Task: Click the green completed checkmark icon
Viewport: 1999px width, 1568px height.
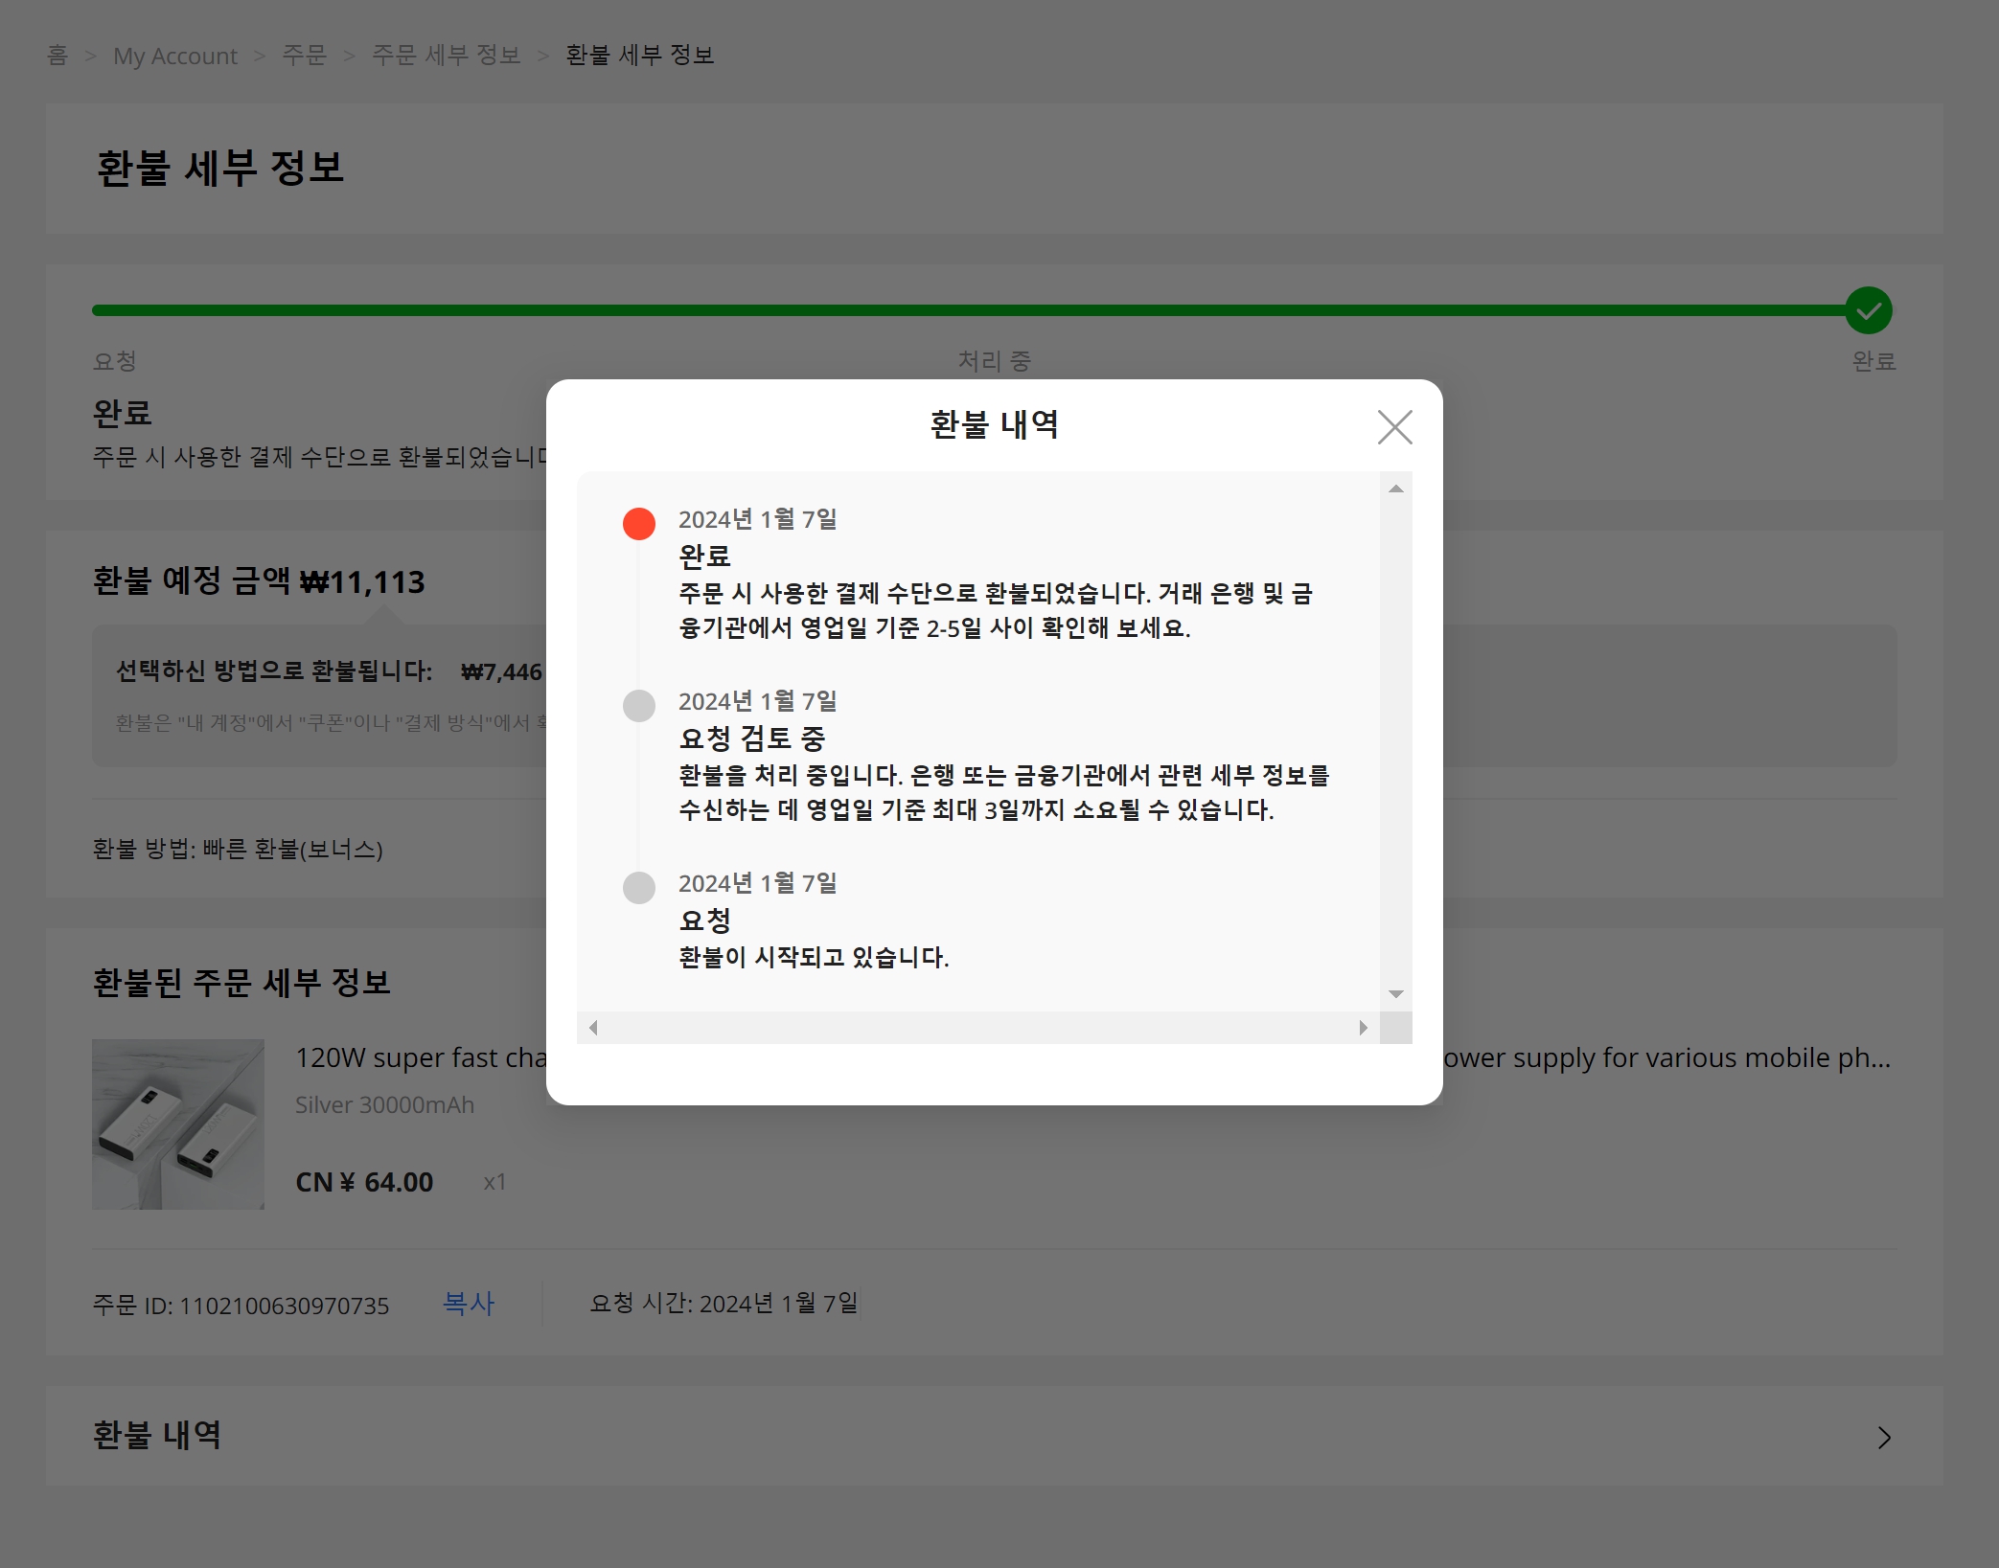Action: 1868,310
